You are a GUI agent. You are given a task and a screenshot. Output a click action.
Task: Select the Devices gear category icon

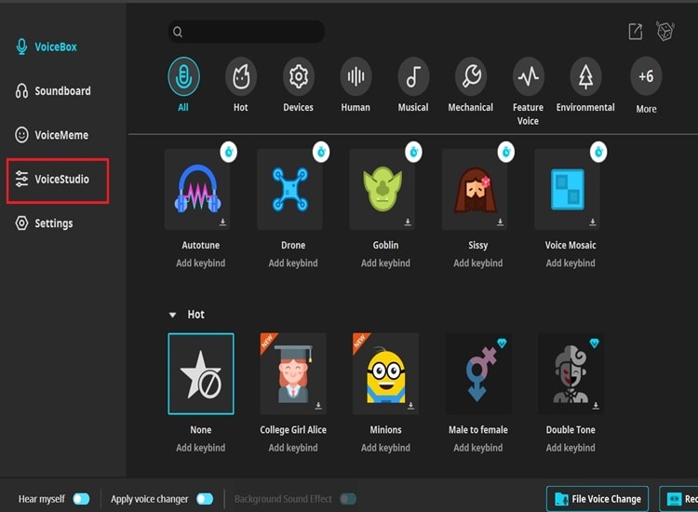(298, 76)
